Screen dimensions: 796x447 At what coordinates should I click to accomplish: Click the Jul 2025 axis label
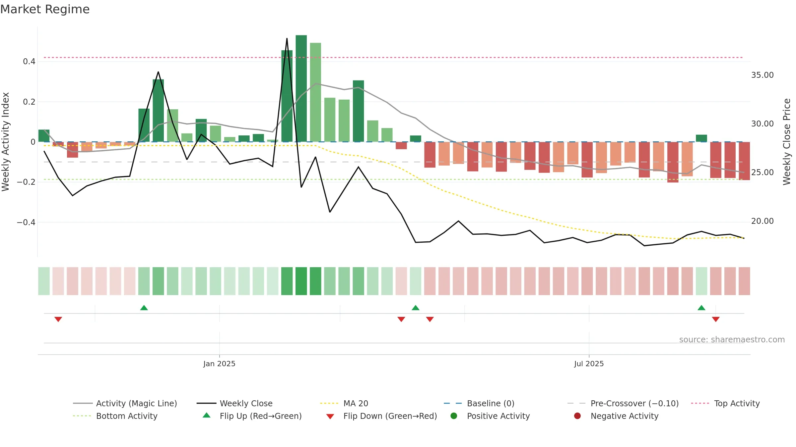tap(589, 364)
